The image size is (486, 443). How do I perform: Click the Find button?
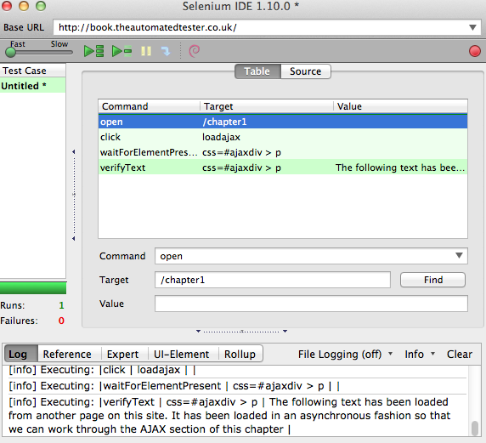coord(432,280)
